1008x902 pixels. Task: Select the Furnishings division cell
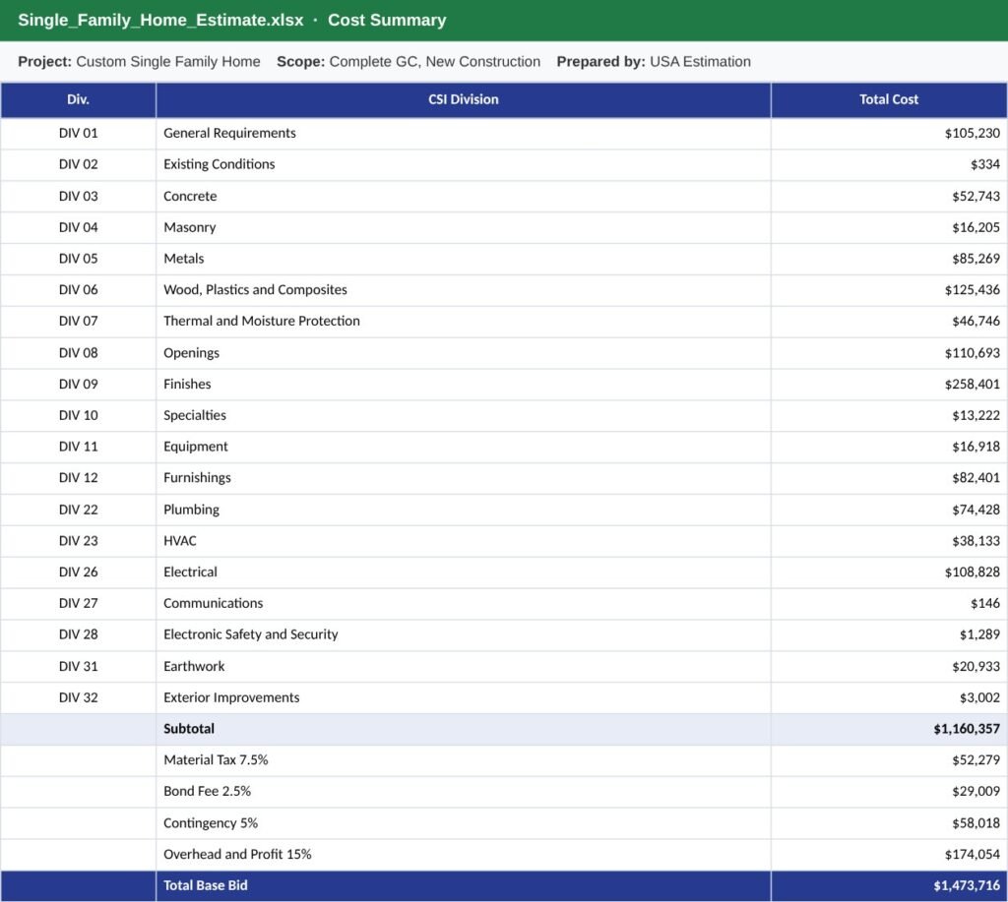click(x=463, y=478)
